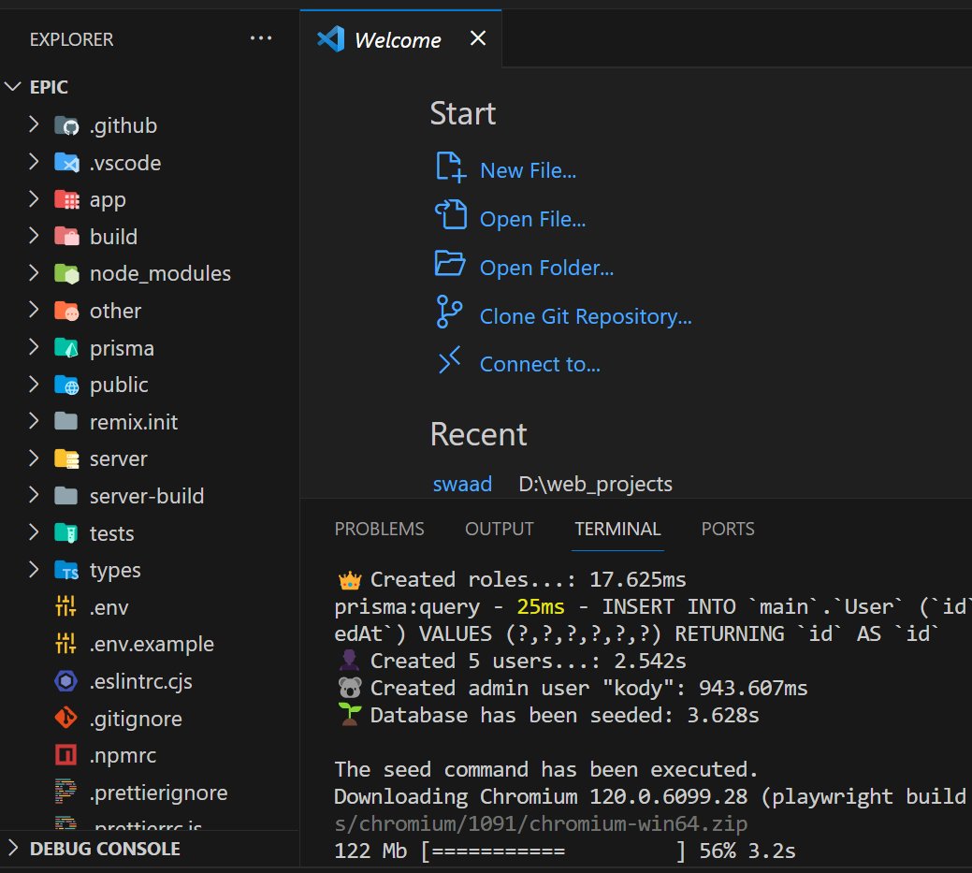This screenshot has height=873, width=972.
Task: Collapse the EPIC root folder
Action: pyautogui.click(x=13, y=87)
